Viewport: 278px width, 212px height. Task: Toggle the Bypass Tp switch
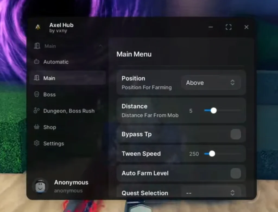tap(236, 134)
